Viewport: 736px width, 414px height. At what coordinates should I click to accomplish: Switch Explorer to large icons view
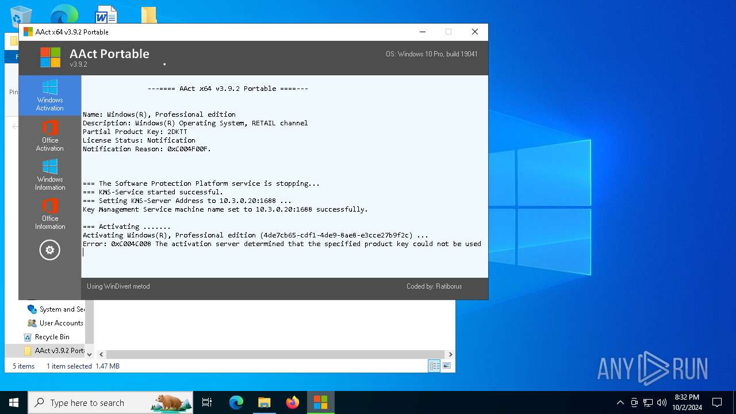(447, 366)
